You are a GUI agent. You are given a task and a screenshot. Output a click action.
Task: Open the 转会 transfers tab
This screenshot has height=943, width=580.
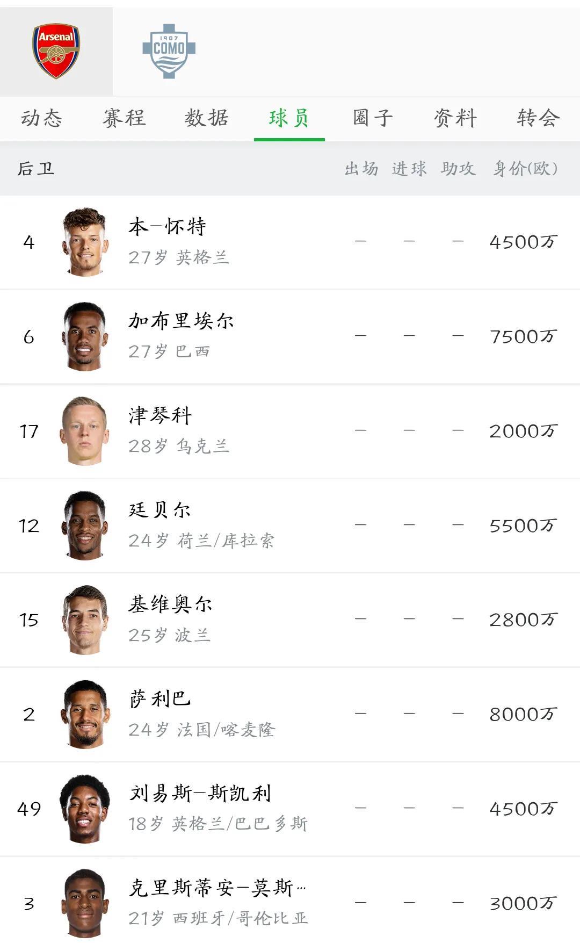(x=538, y=118)
